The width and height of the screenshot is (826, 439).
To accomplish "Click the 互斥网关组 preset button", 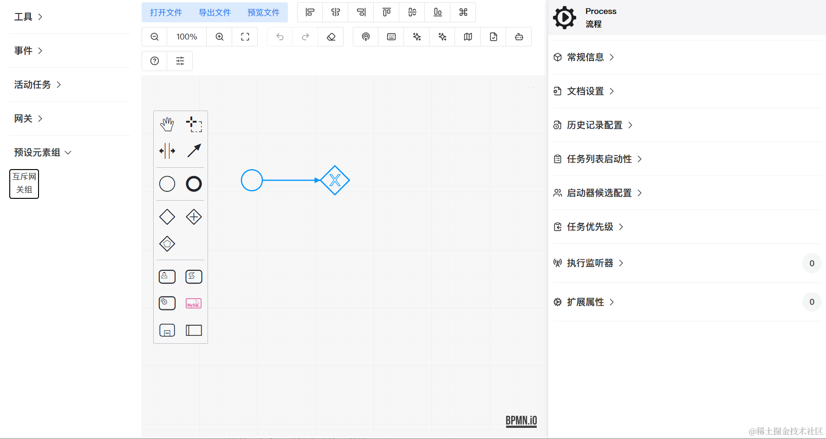I will point(24,183).
